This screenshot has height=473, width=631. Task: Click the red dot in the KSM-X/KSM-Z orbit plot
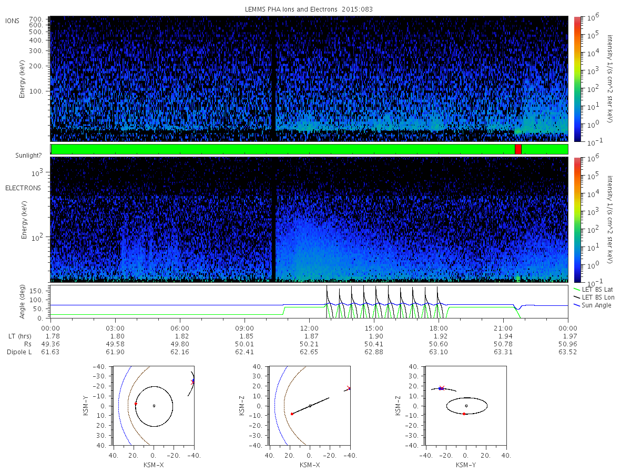292,414
